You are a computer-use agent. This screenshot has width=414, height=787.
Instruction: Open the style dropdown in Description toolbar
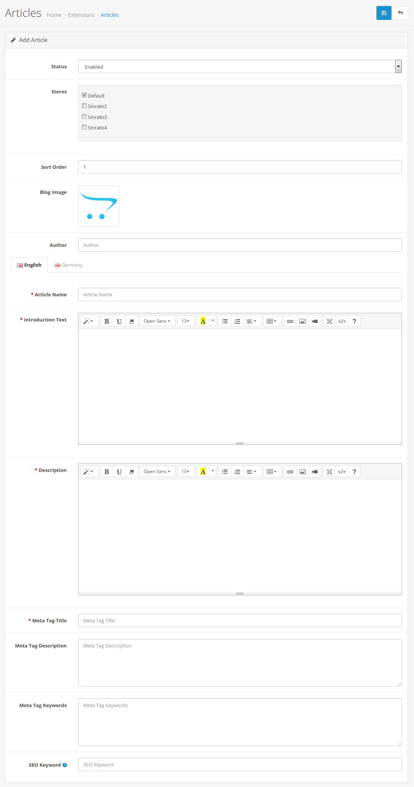pos(89,472)
